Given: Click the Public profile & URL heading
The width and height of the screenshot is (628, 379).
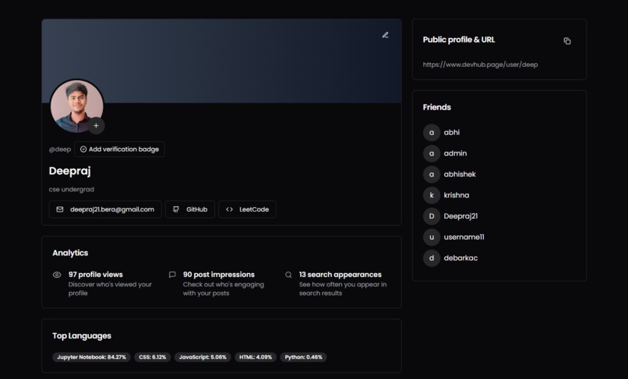Looking at the screenshot, I should coord(459,40).
